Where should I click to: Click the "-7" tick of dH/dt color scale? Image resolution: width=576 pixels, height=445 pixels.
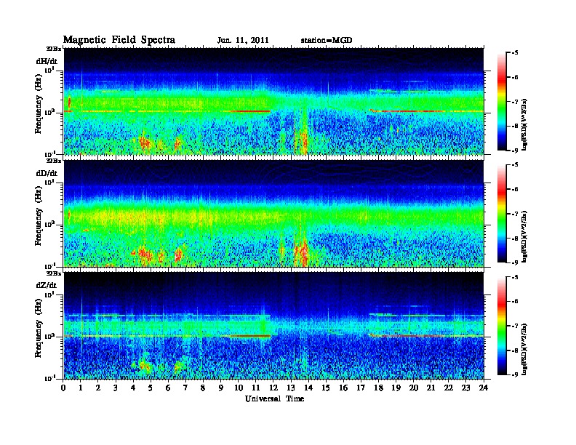[x=515, y=102]
